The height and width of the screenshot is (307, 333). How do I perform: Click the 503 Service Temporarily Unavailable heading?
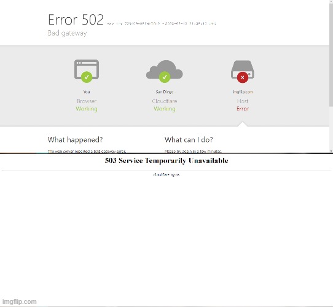coord(166,160)
